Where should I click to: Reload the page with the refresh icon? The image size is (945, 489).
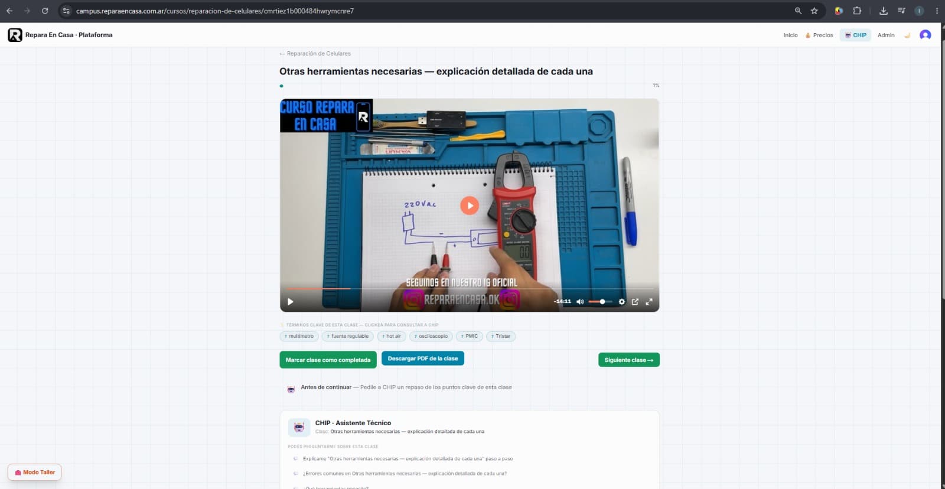[45, 11]
